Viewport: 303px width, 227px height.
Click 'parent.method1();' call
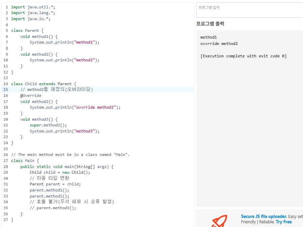point(49,190)
